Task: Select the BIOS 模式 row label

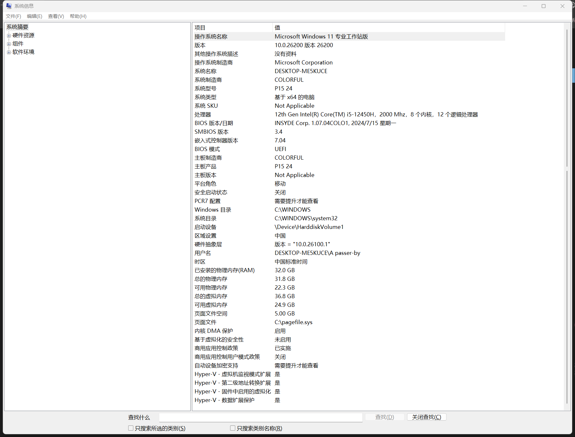Action: point(207,149)
